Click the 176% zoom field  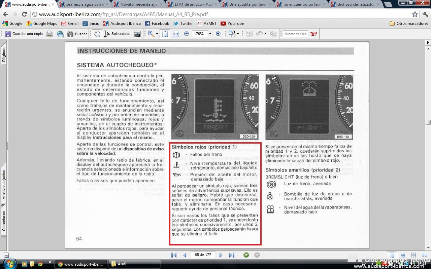200,34
